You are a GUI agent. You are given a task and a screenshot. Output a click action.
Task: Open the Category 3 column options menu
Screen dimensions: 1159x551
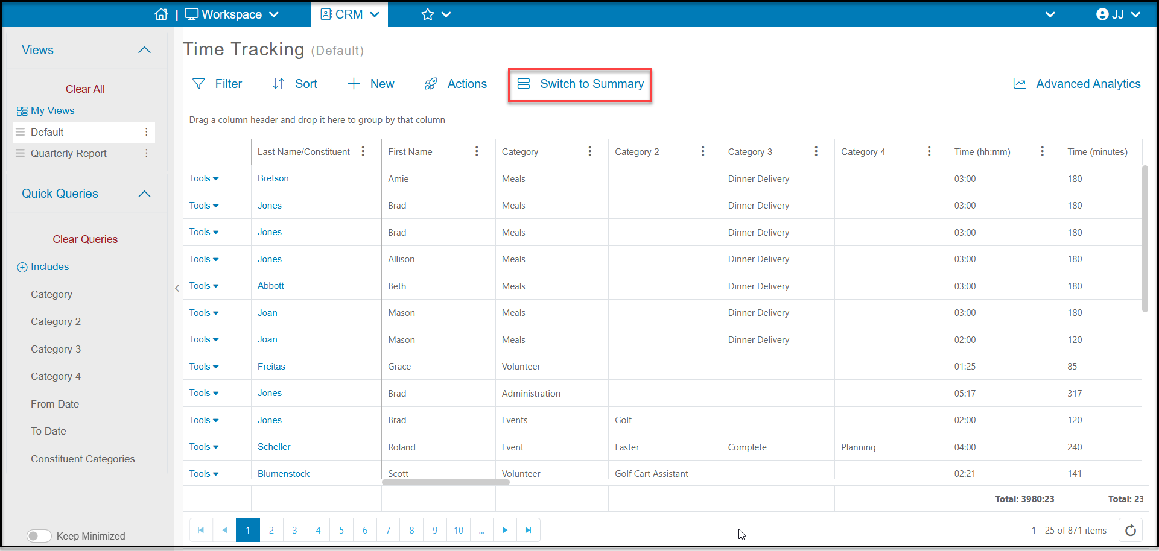click(x=816, y=151)
